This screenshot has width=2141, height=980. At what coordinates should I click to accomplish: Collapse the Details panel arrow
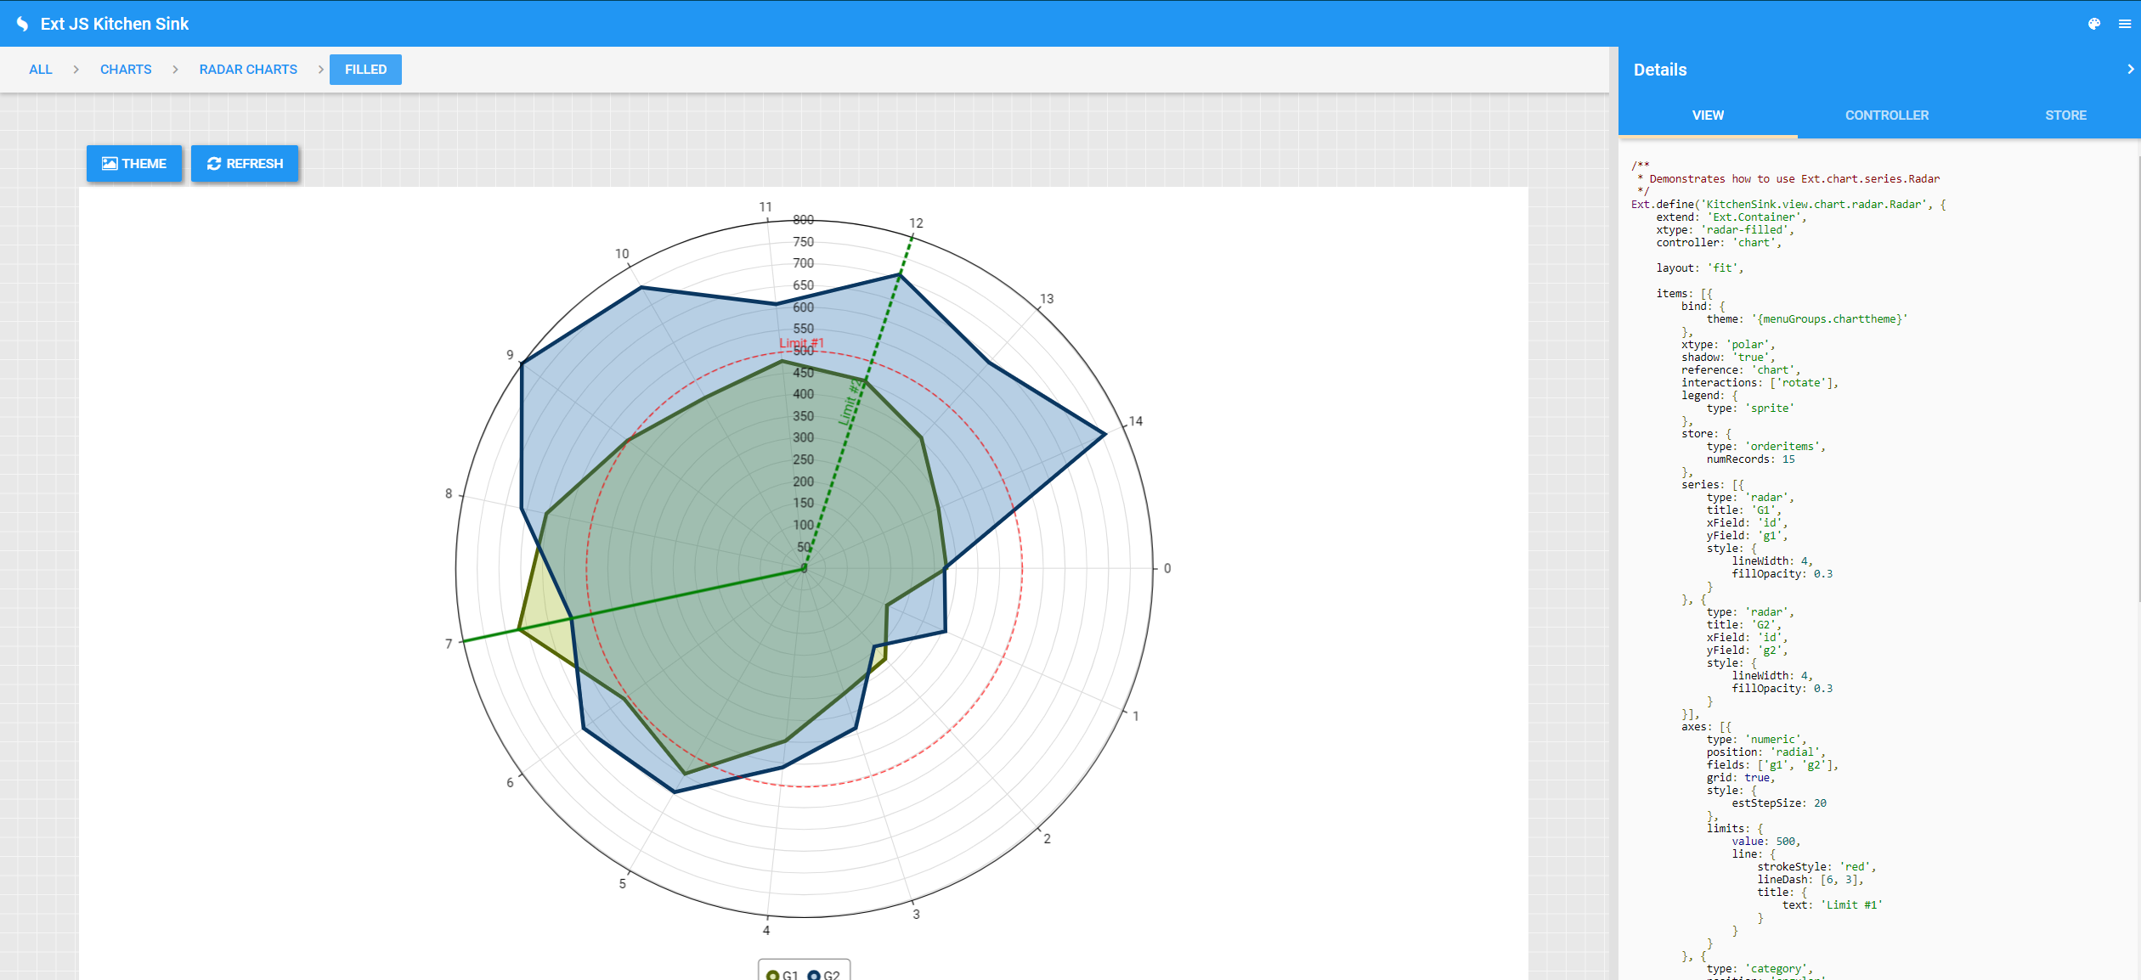[2131, 70]
